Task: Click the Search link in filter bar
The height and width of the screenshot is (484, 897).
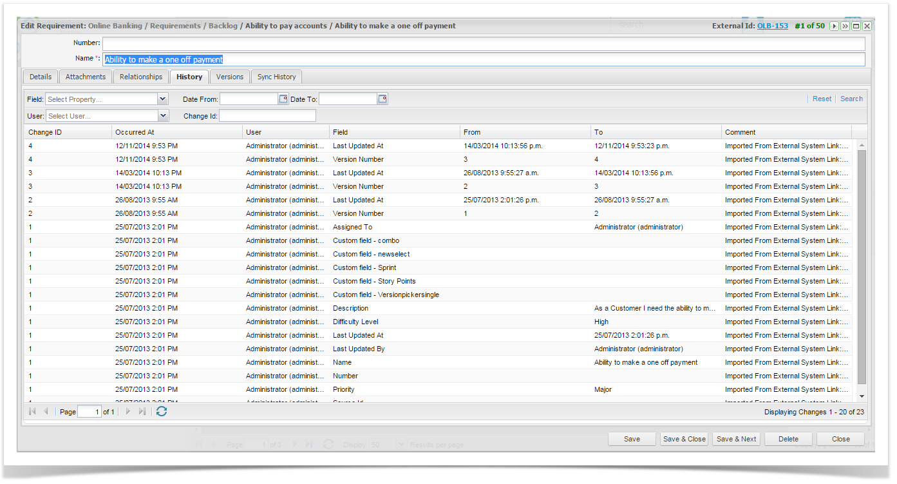Action: (851, 99)
